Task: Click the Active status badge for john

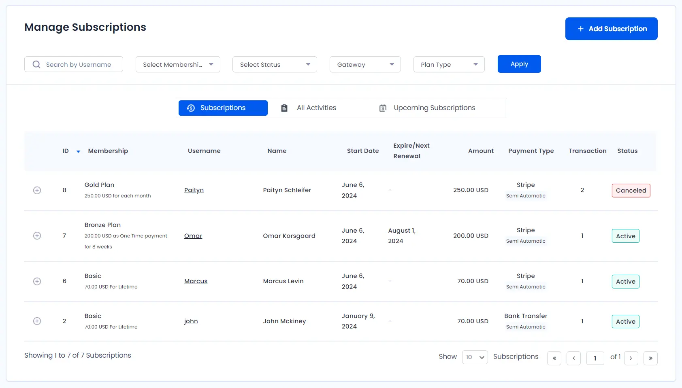Action: click(626, 322)
